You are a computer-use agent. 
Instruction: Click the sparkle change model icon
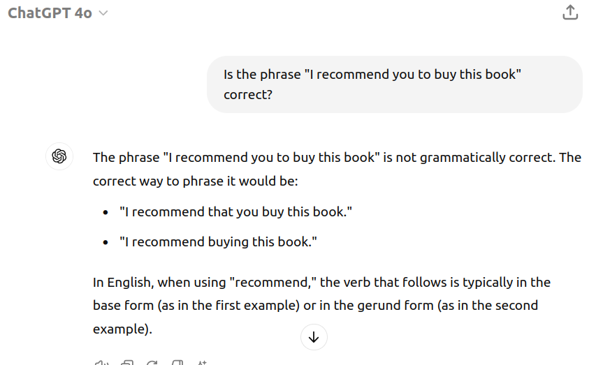click(202, 363)
